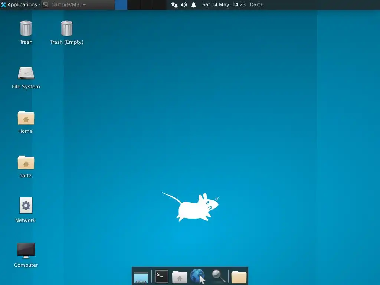Open the Trash desktop icon
The width and height of the screenshot is (380, 285).
click(26, 28)
